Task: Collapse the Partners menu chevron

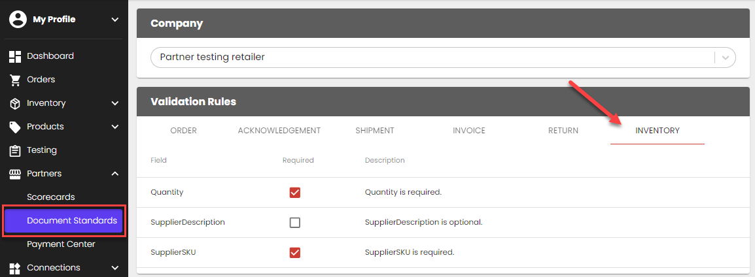Action: pos(115,174)
